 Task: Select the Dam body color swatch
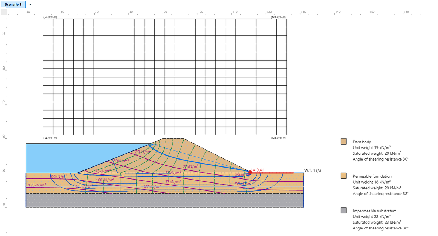[343, 142]
